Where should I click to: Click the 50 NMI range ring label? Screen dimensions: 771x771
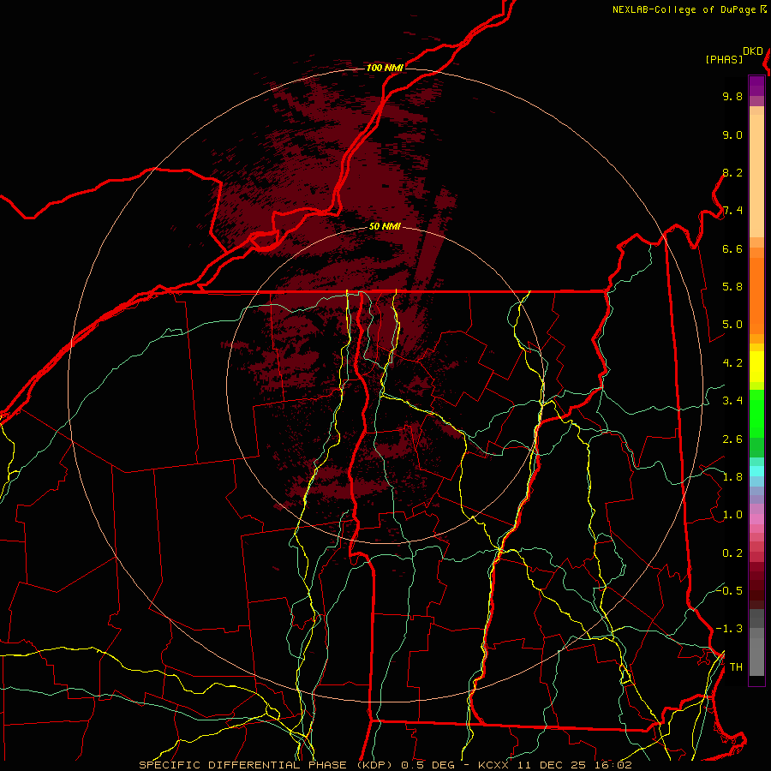click(385, 226)
